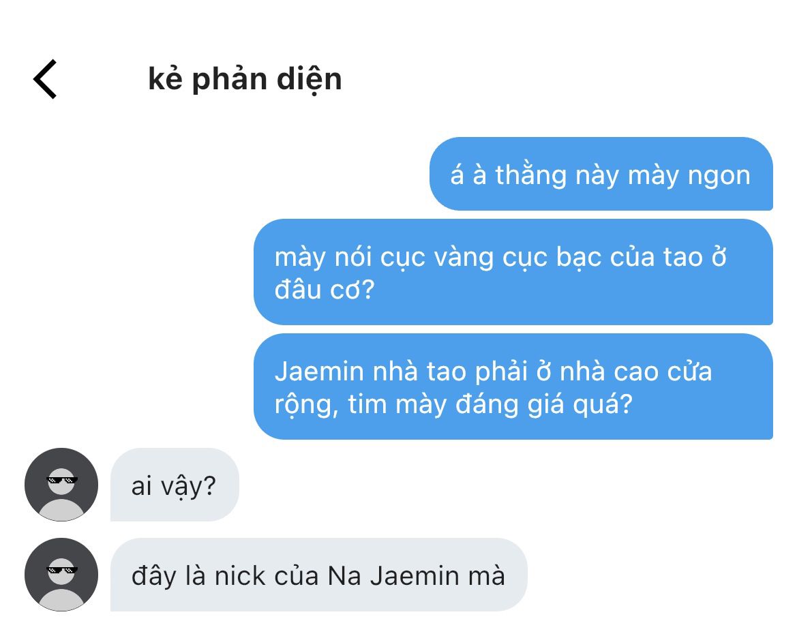
Task: Open profile avatar beside 'đây là nick' message
Action: (61, 575)
